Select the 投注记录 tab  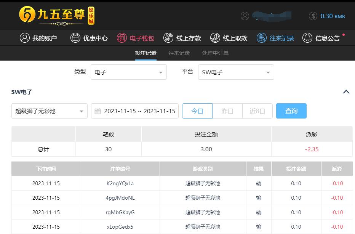pyautogui.click(x=146, y=53)
